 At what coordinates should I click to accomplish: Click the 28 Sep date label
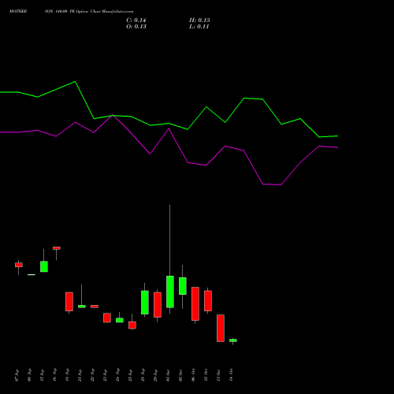143,375
